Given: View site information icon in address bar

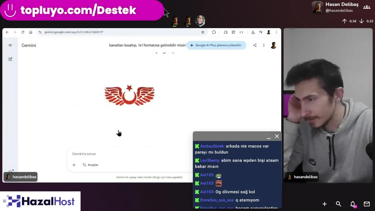Looking at the screenshot, I should tap(40, 32).
